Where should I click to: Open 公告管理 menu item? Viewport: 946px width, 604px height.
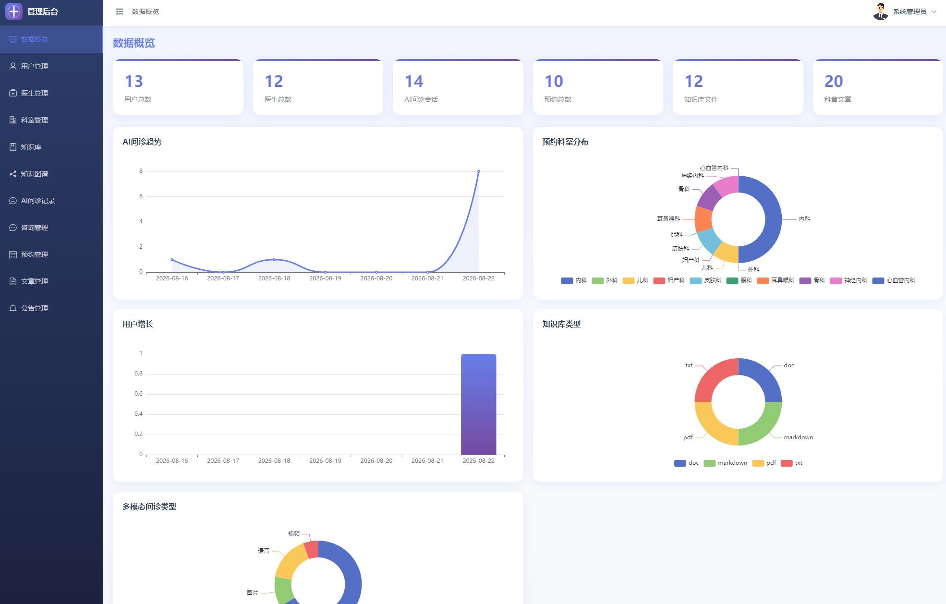pos(51,308)
